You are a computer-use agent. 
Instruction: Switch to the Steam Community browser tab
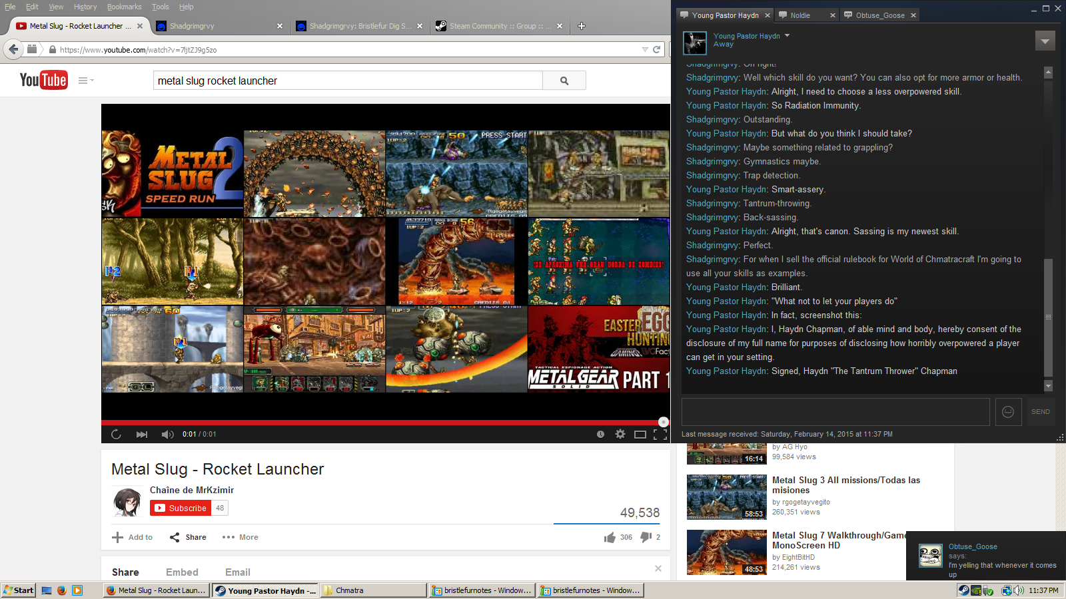click(499, 26)
